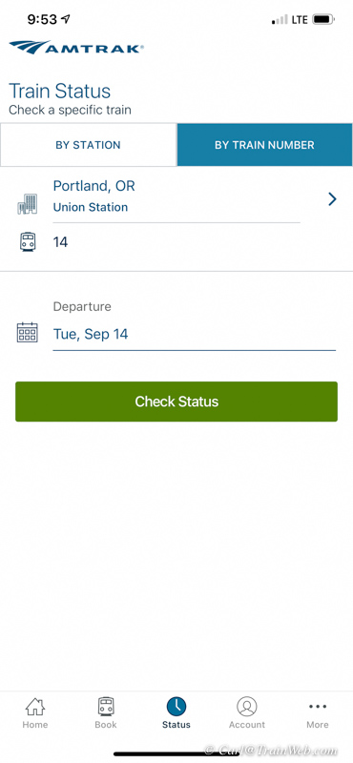This screenshot has width=353, height=763.
Task: Expand station chooser with the chevron arrow
Action: (x=333, y=199)
